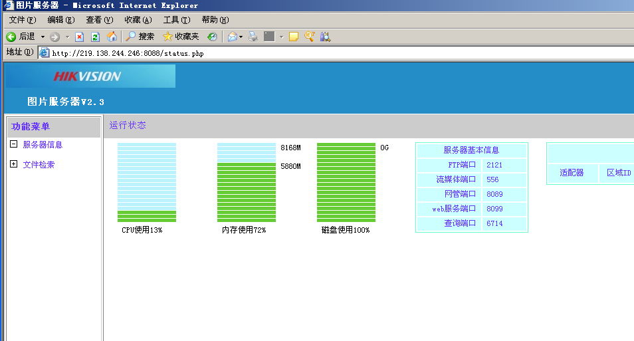This screenshot has height=341, width=634.
Task: Open the 服务器信息 link
Action: tap(43, 144)
